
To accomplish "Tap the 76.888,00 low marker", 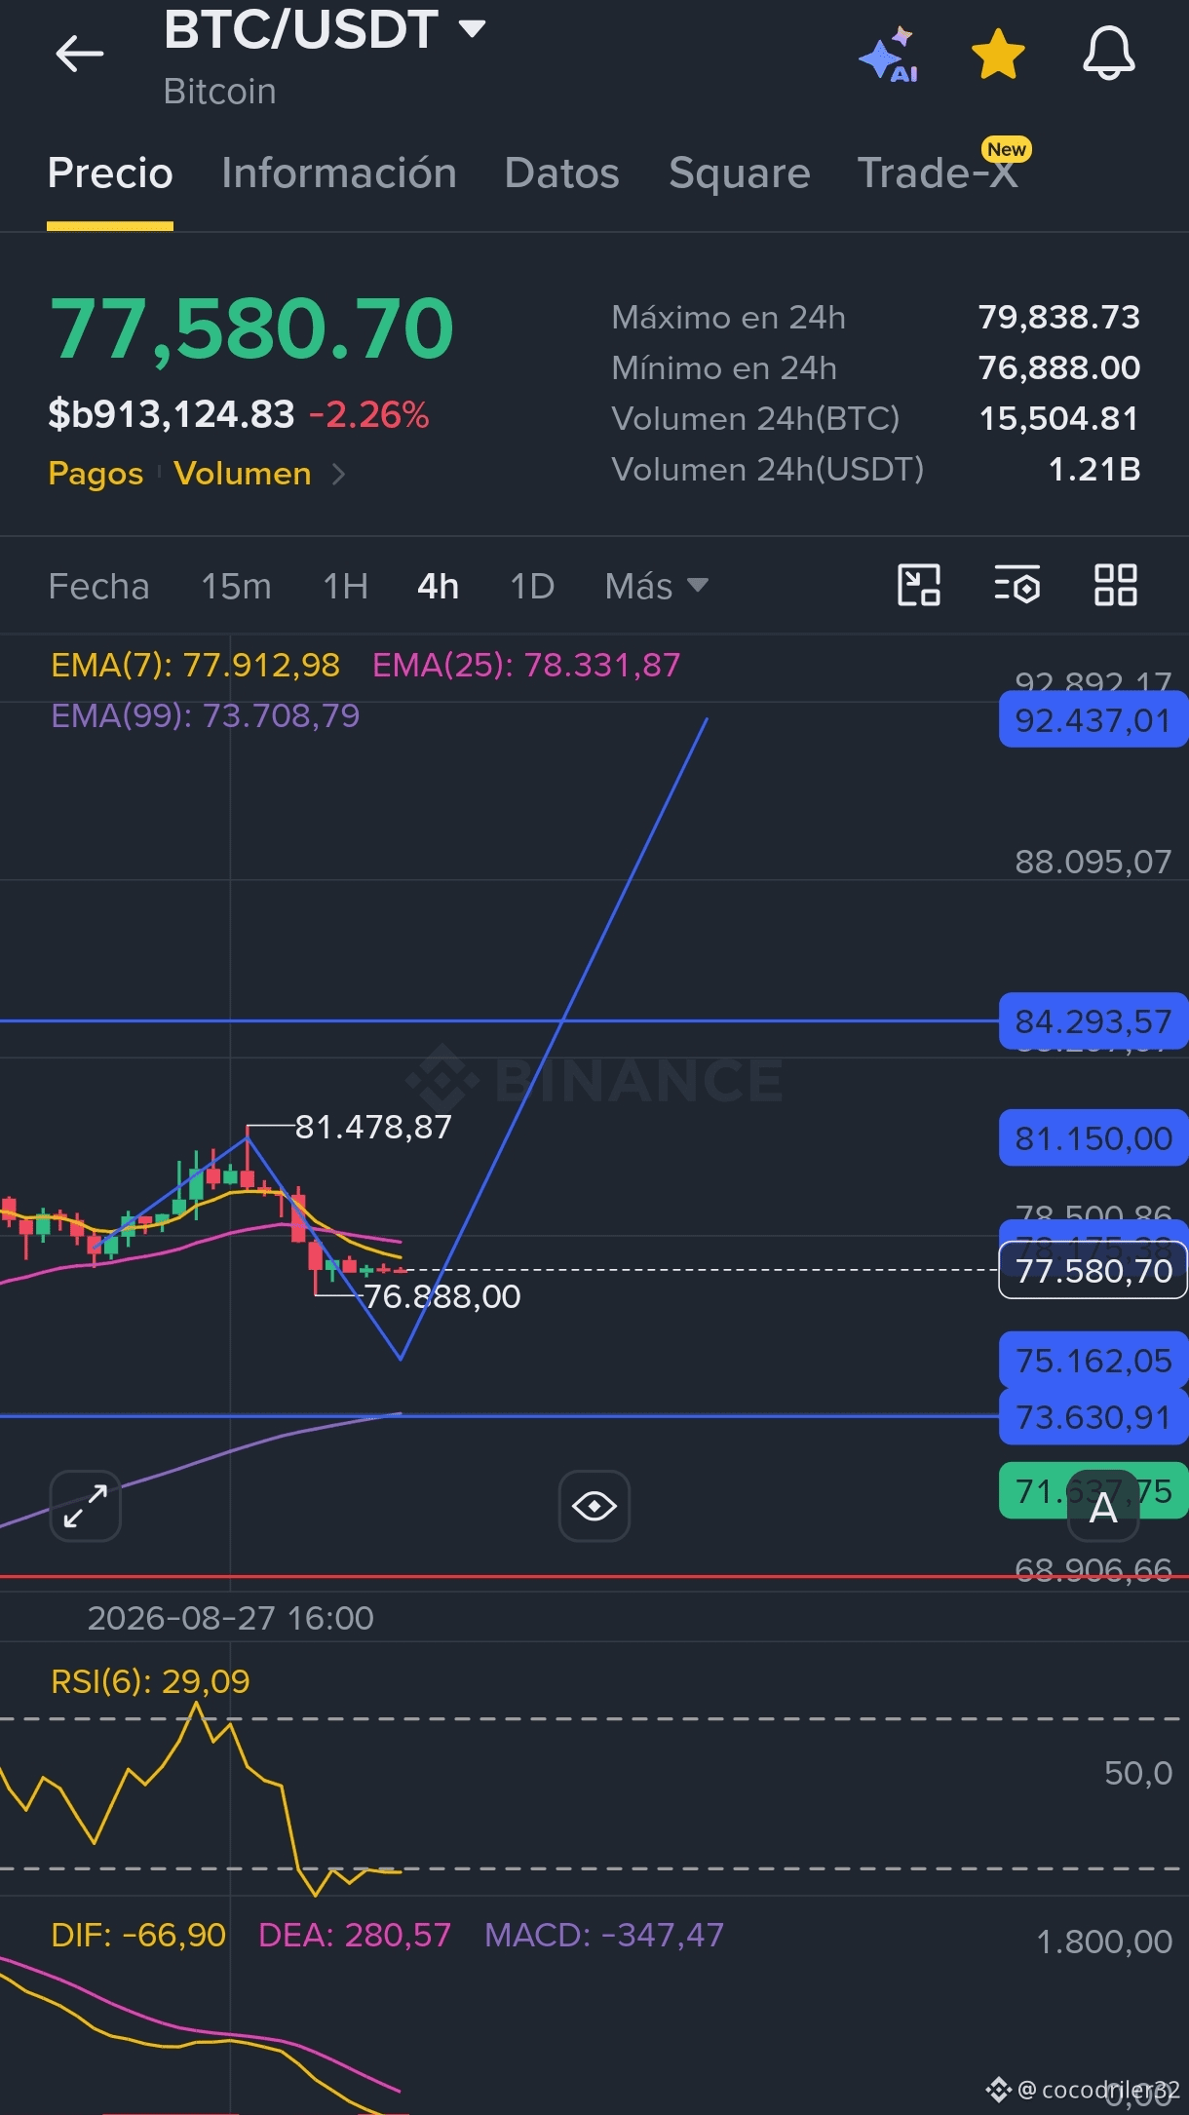I will click(x=441, y=1297).
